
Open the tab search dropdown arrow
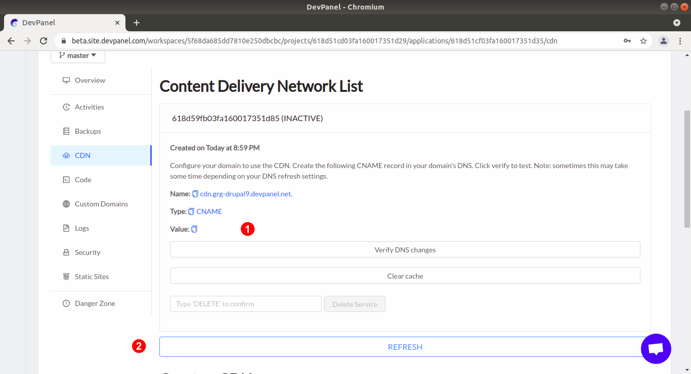pyautogui.click(x=677, y=23)
